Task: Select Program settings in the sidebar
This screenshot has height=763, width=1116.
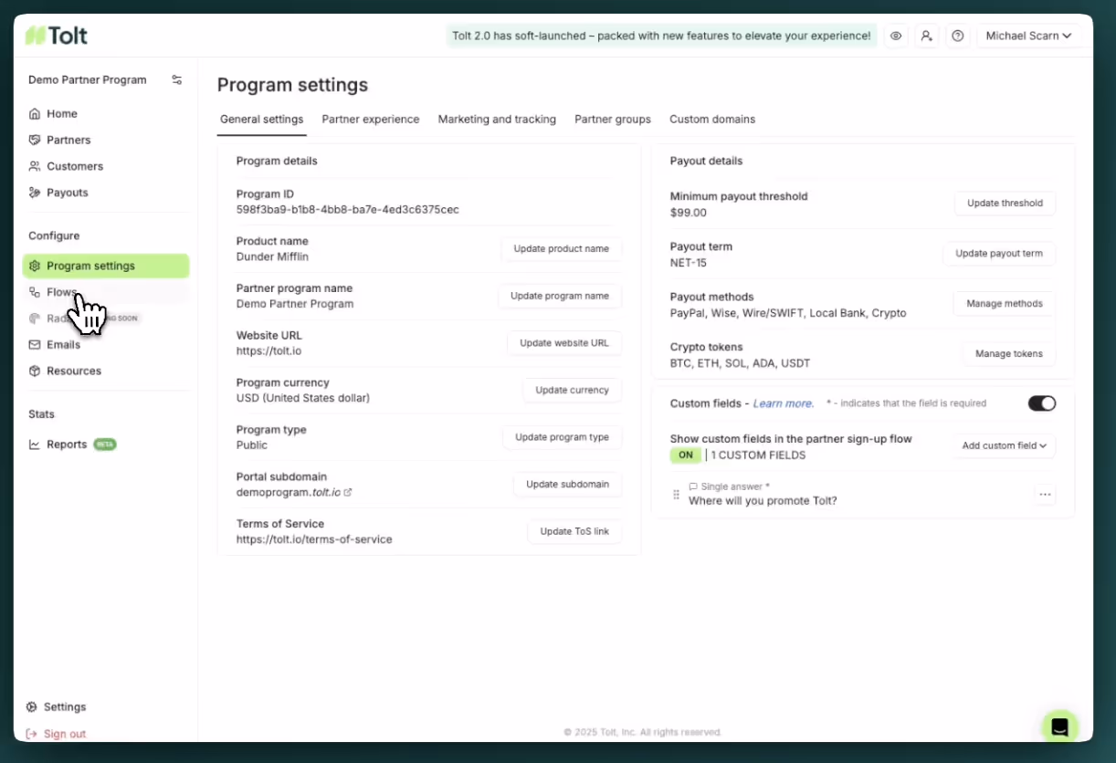Action: (x=106, y=266)
